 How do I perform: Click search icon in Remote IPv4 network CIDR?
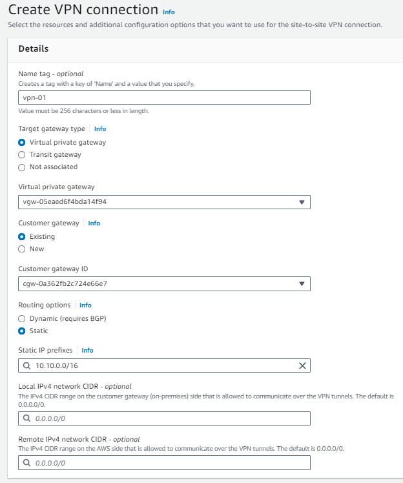(x=26, y=463)
